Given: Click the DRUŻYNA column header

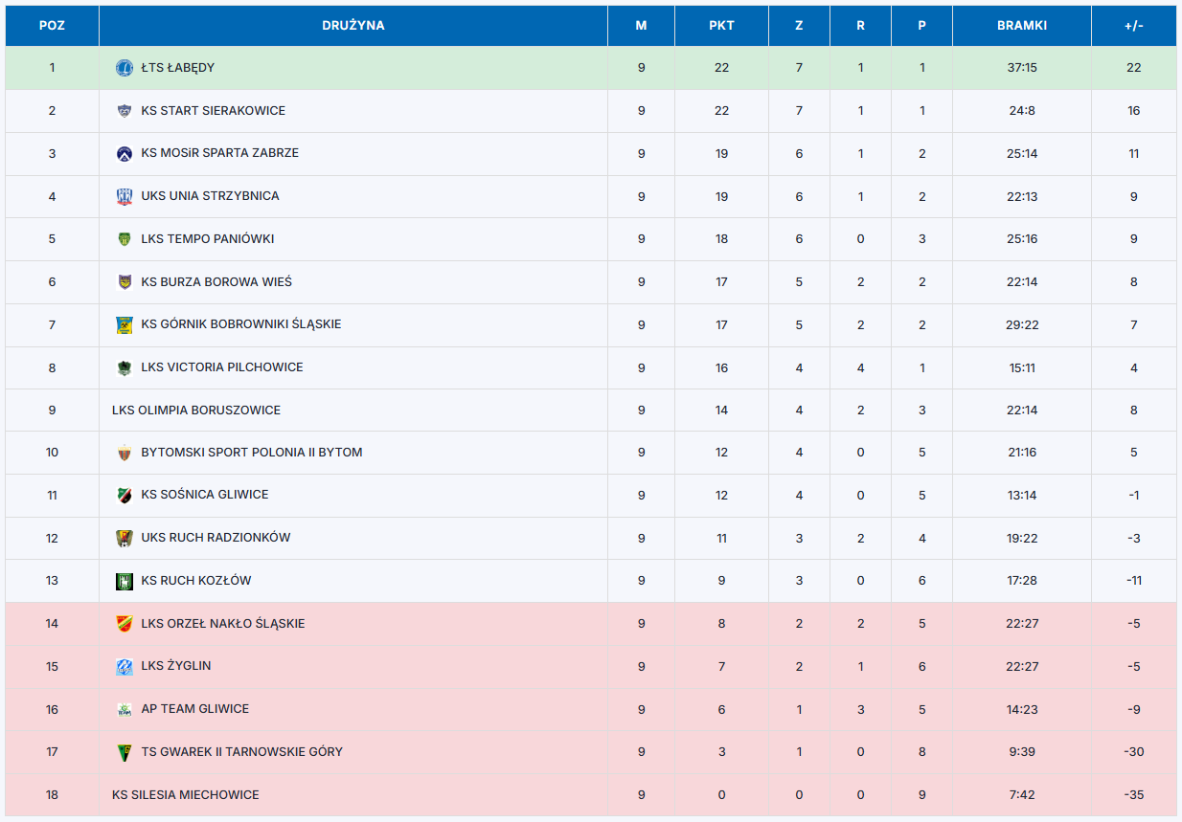Looking at the screenshot, I should [352, 26].
